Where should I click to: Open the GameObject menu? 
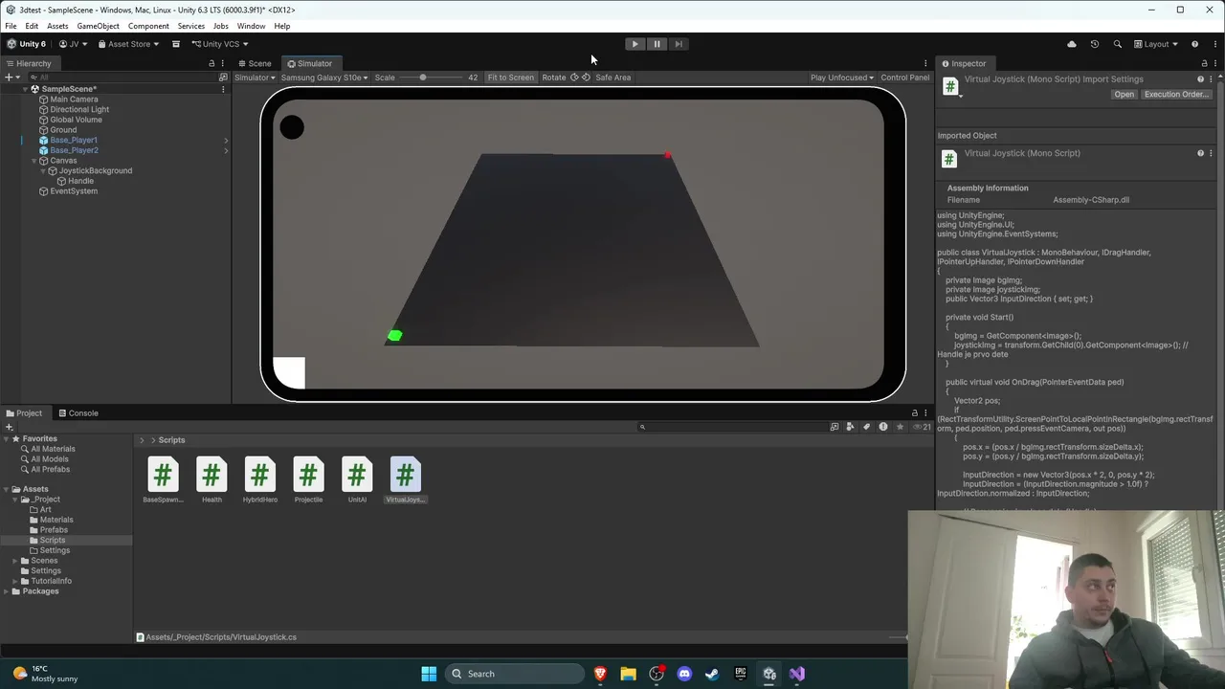98,26
